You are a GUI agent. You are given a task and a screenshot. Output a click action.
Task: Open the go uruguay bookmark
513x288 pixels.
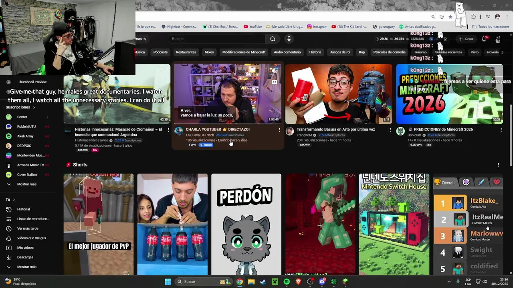pyautogui.click(x=384, y=27)
